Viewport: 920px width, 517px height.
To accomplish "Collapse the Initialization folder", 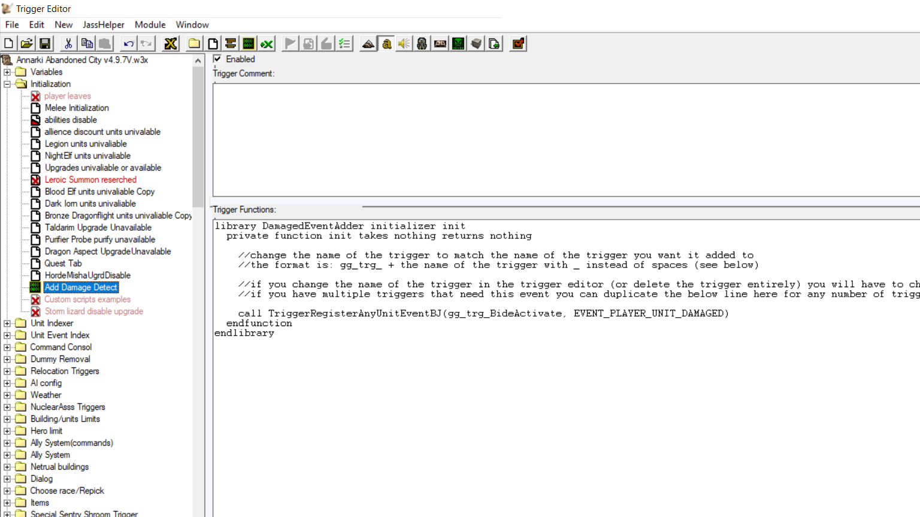I will tap(7, 84).
